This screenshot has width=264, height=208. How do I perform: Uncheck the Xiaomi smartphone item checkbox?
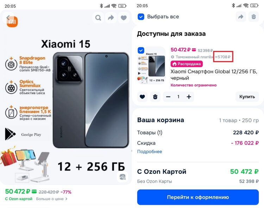click(141, 50)
